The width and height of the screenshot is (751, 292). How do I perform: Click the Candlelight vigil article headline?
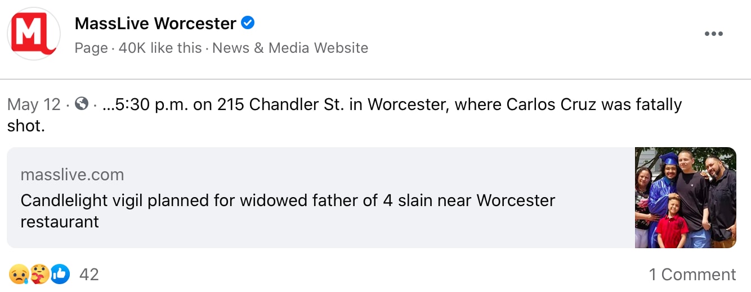click(x=288, y=200)
